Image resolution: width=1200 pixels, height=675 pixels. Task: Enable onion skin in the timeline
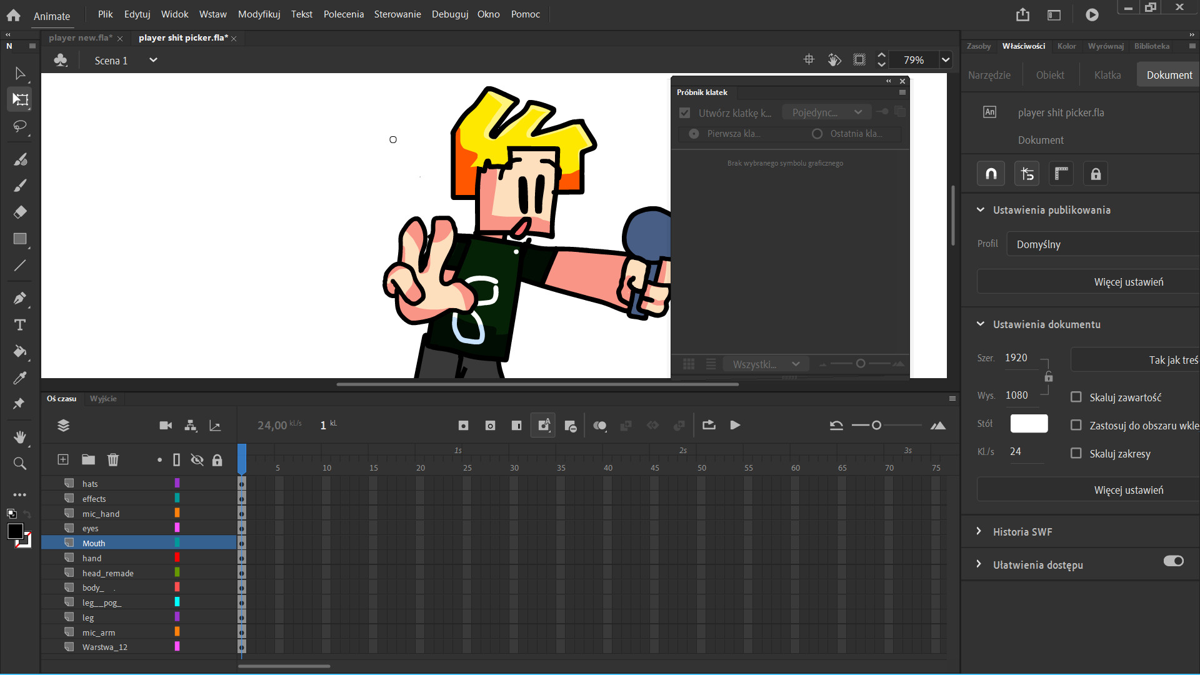click(601, 425)
